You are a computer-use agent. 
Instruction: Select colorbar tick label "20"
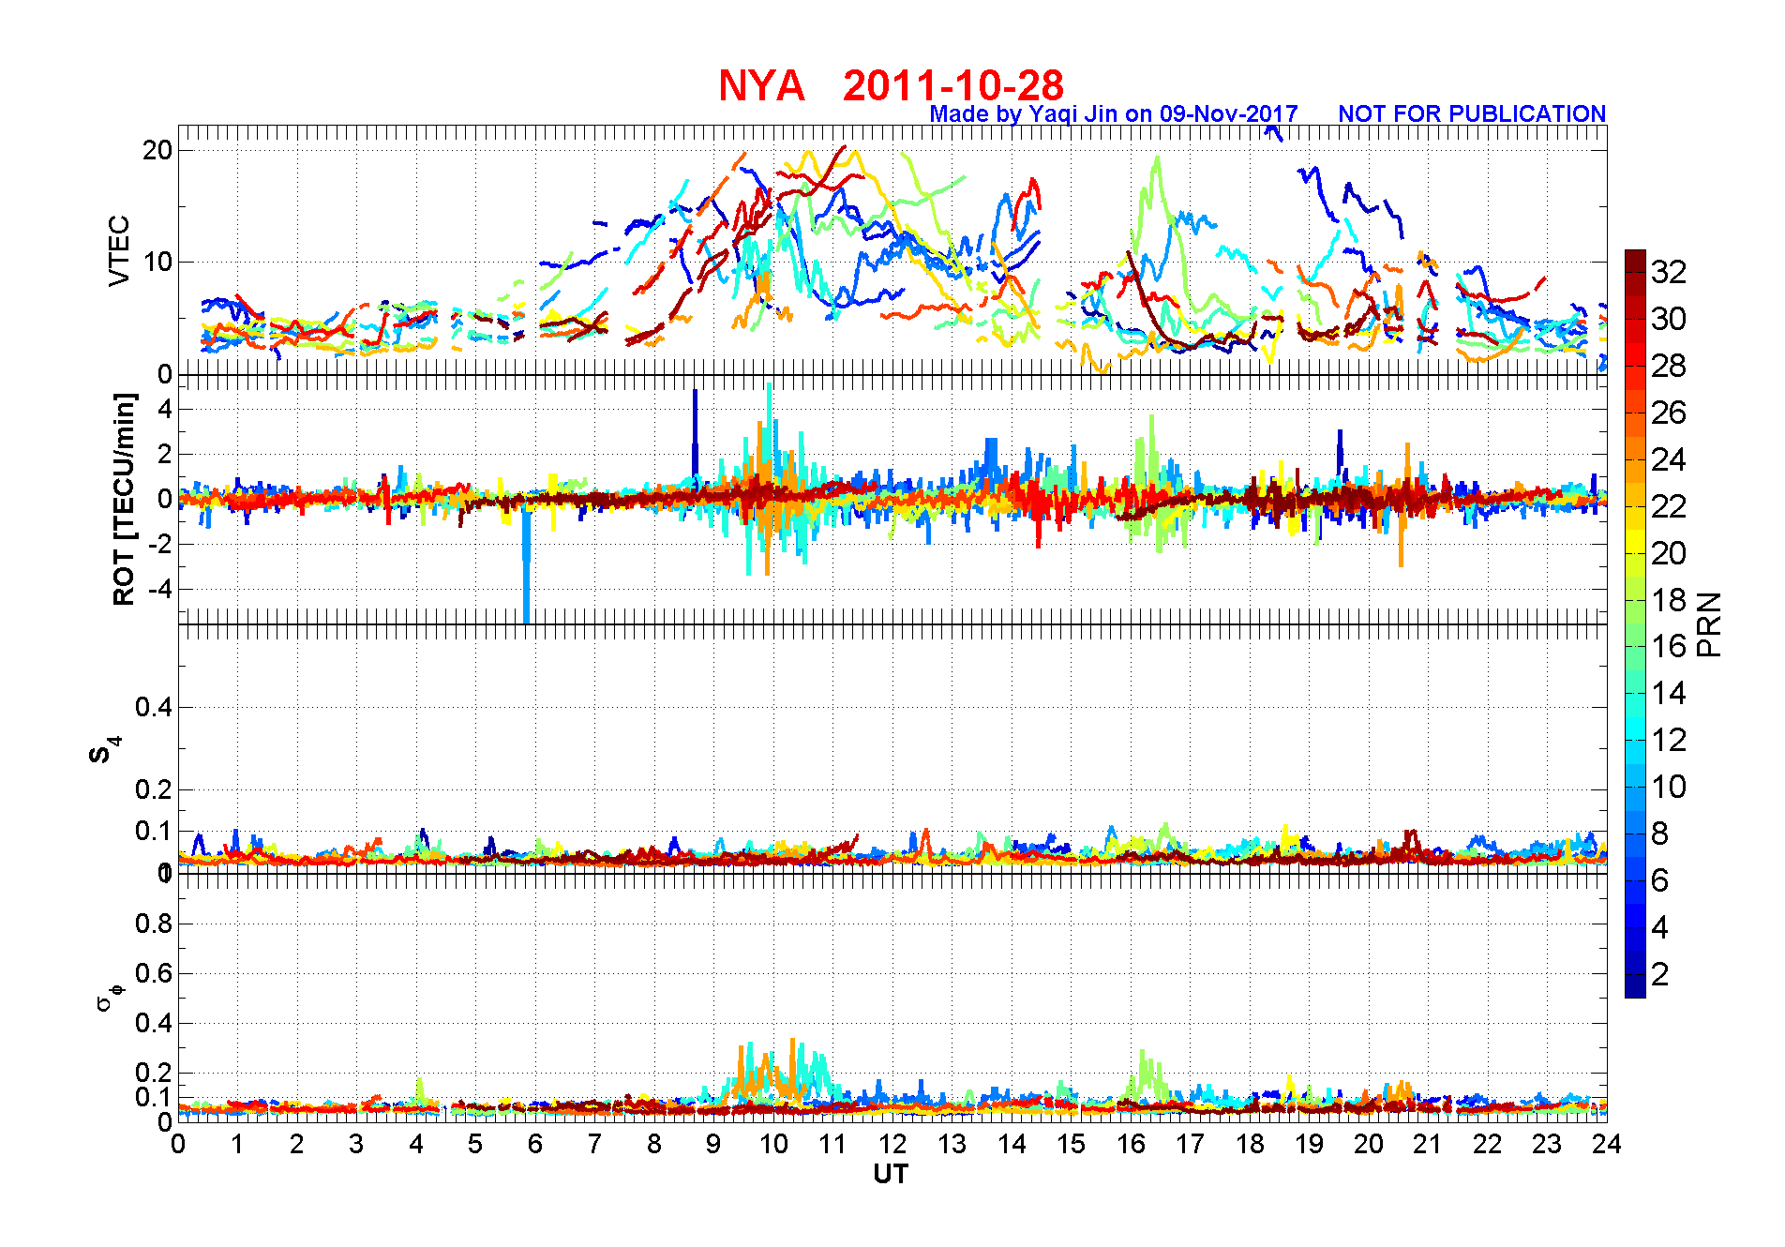1669,553
